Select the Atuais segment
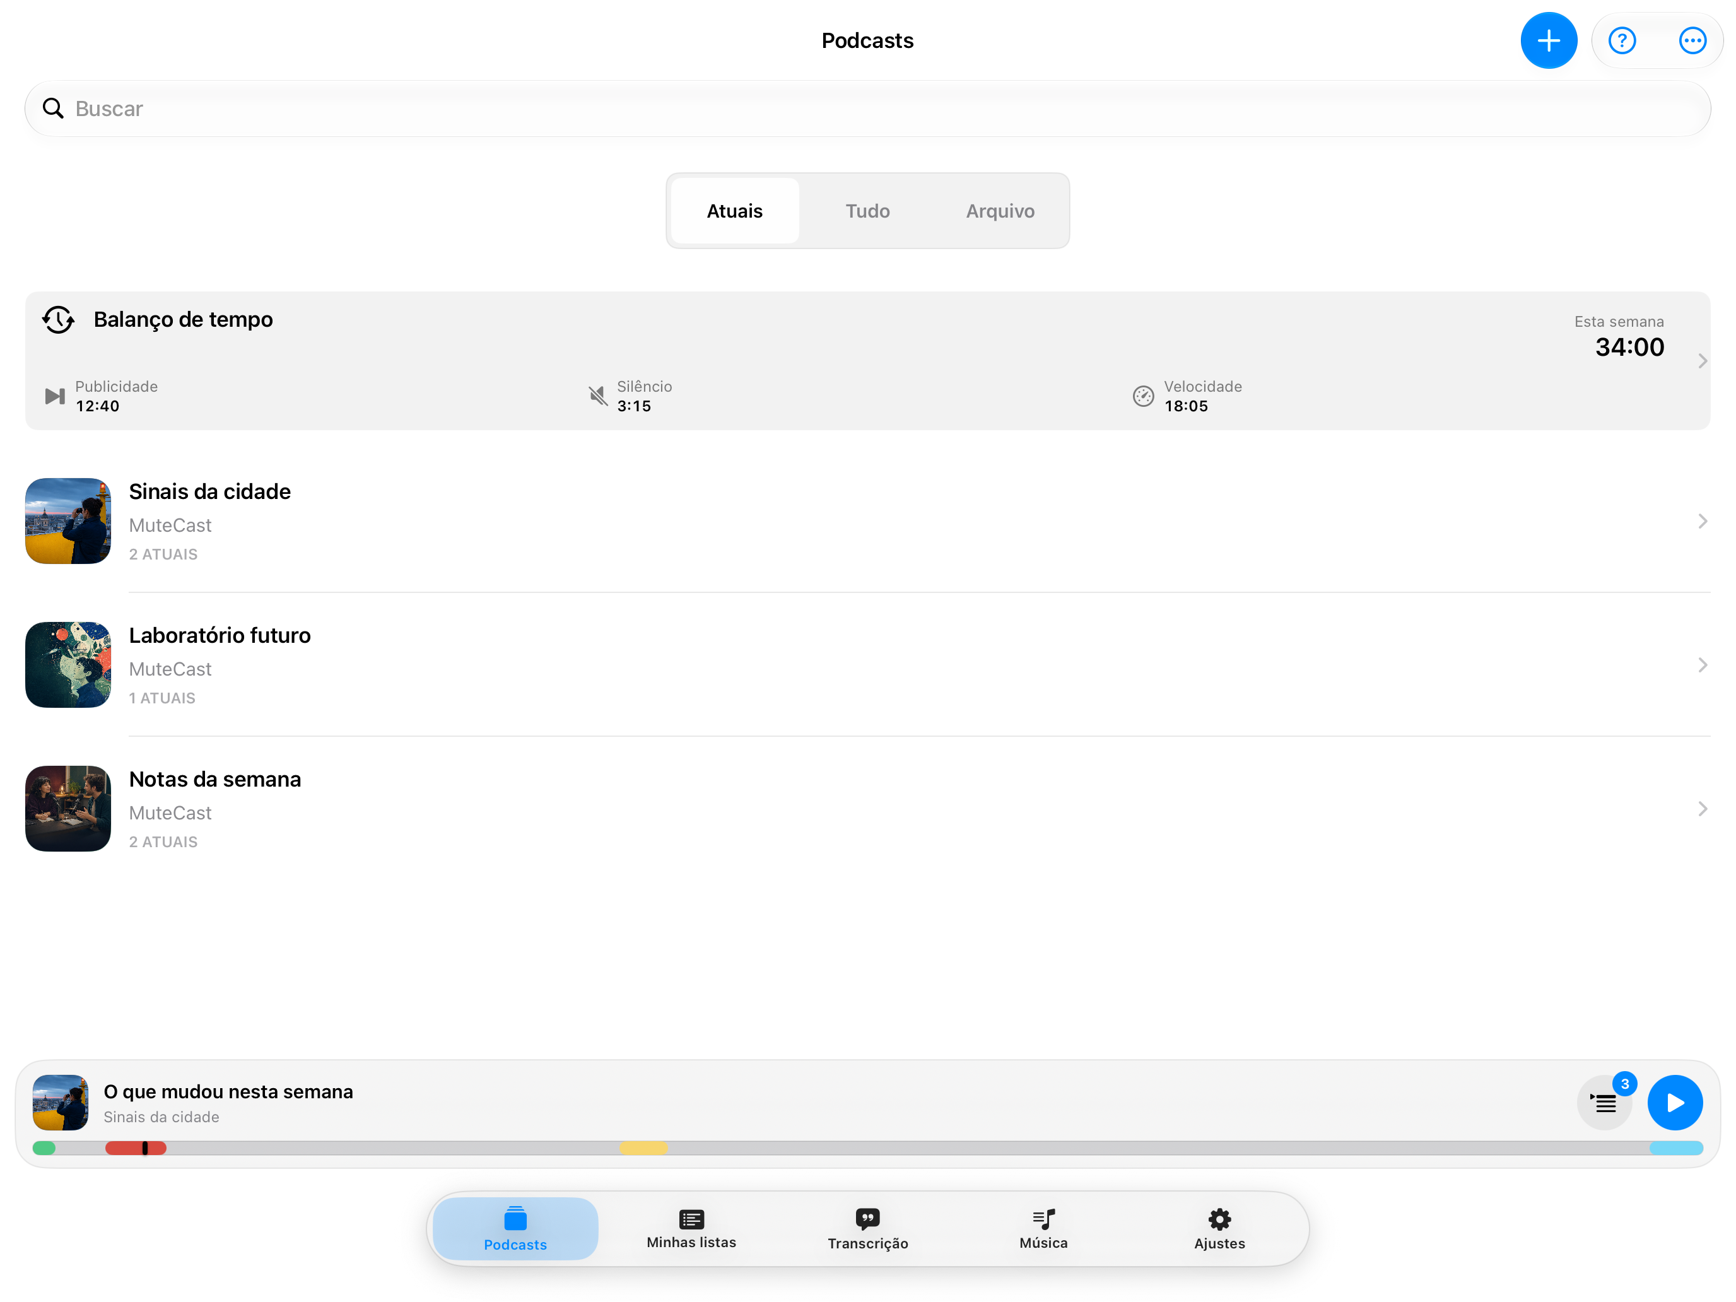 [734, 211]
